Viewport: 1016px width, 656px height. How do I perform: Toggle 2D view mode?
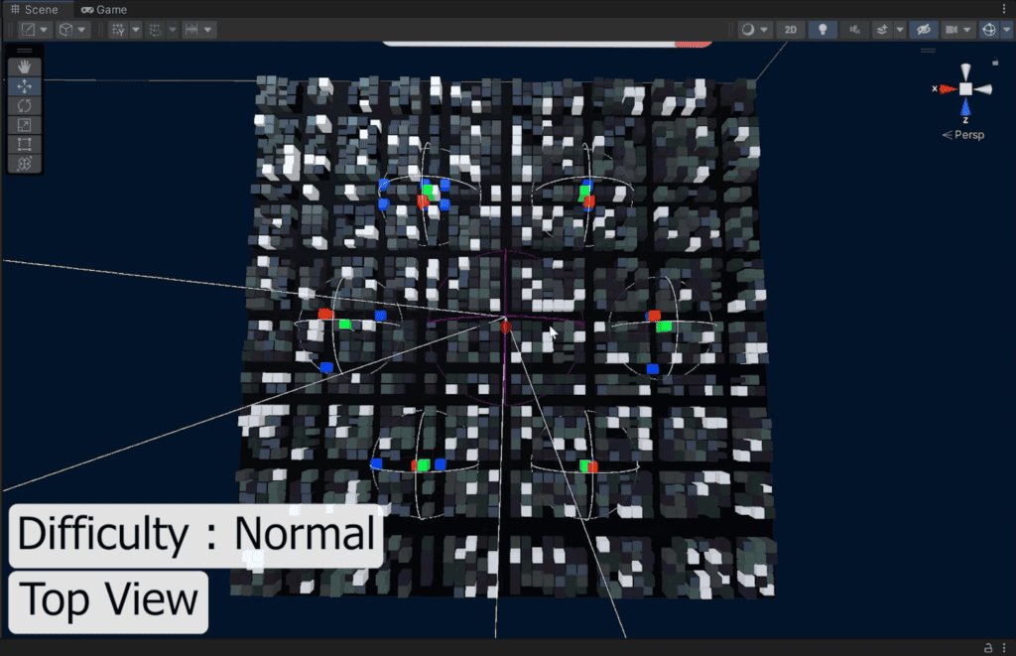coord(791,30)
